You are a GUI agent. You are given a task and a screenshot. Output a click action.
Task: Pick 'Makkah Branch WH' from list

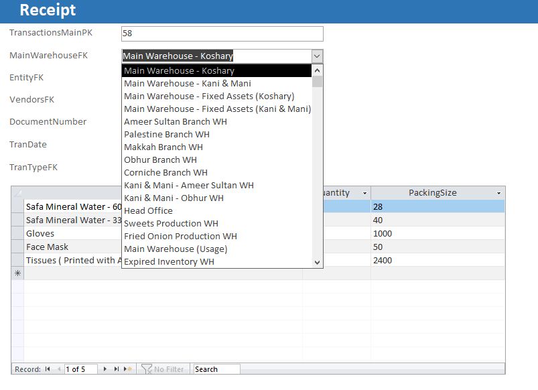pos(217,147)
